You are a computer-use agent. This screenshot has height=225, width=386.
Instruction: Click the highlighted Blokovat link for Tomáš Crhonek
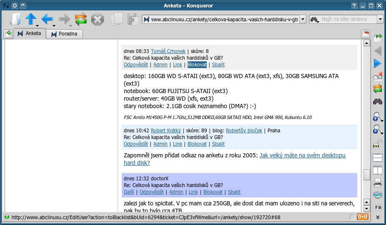click(197, 65)
